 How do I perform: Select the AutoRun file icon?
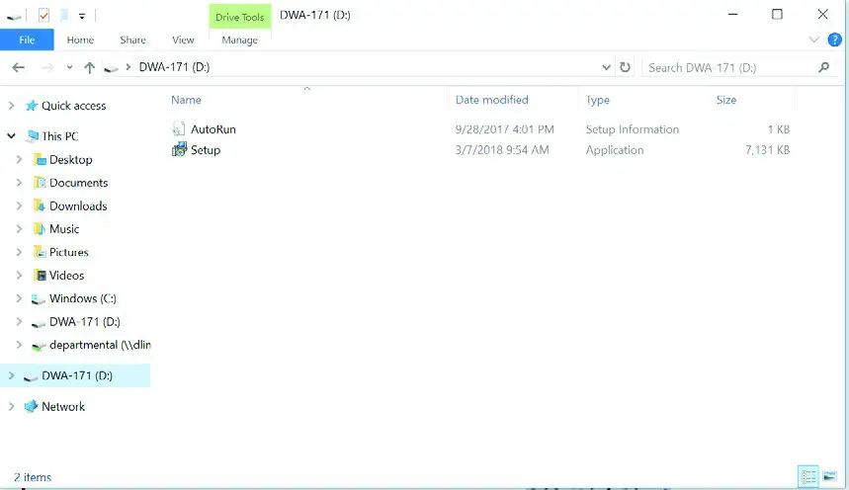(x=179, y=128)
